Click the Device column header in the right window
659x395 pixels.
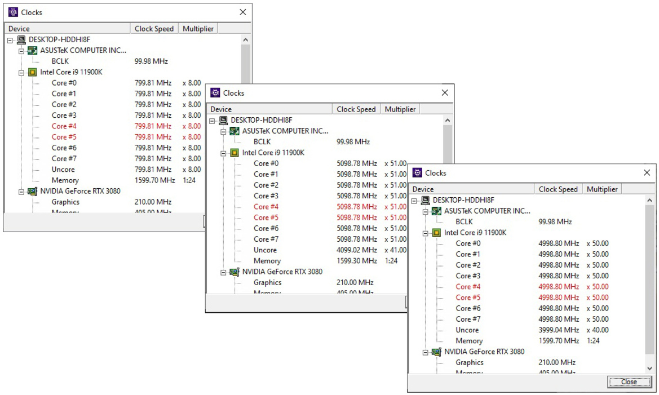472,189
